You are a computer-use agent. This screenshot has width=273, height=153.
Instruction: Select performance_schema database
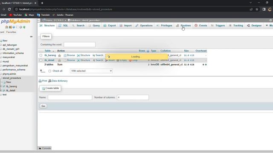click(x=14, y=70)
